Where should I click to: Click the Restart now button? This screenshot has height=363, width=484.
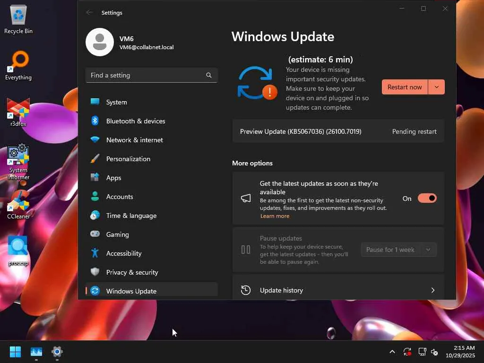(x=405, y=87)
